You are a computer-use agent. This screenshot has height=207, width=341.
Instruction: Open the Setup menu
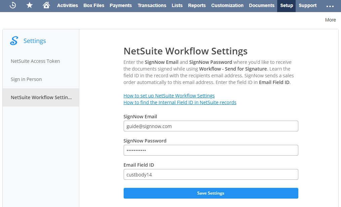[287, 6]
